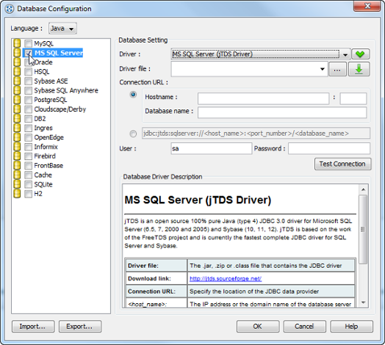Click the database icon beside Sybase ASE
This screenshot has width=385, height=345.
click(17, 81)
